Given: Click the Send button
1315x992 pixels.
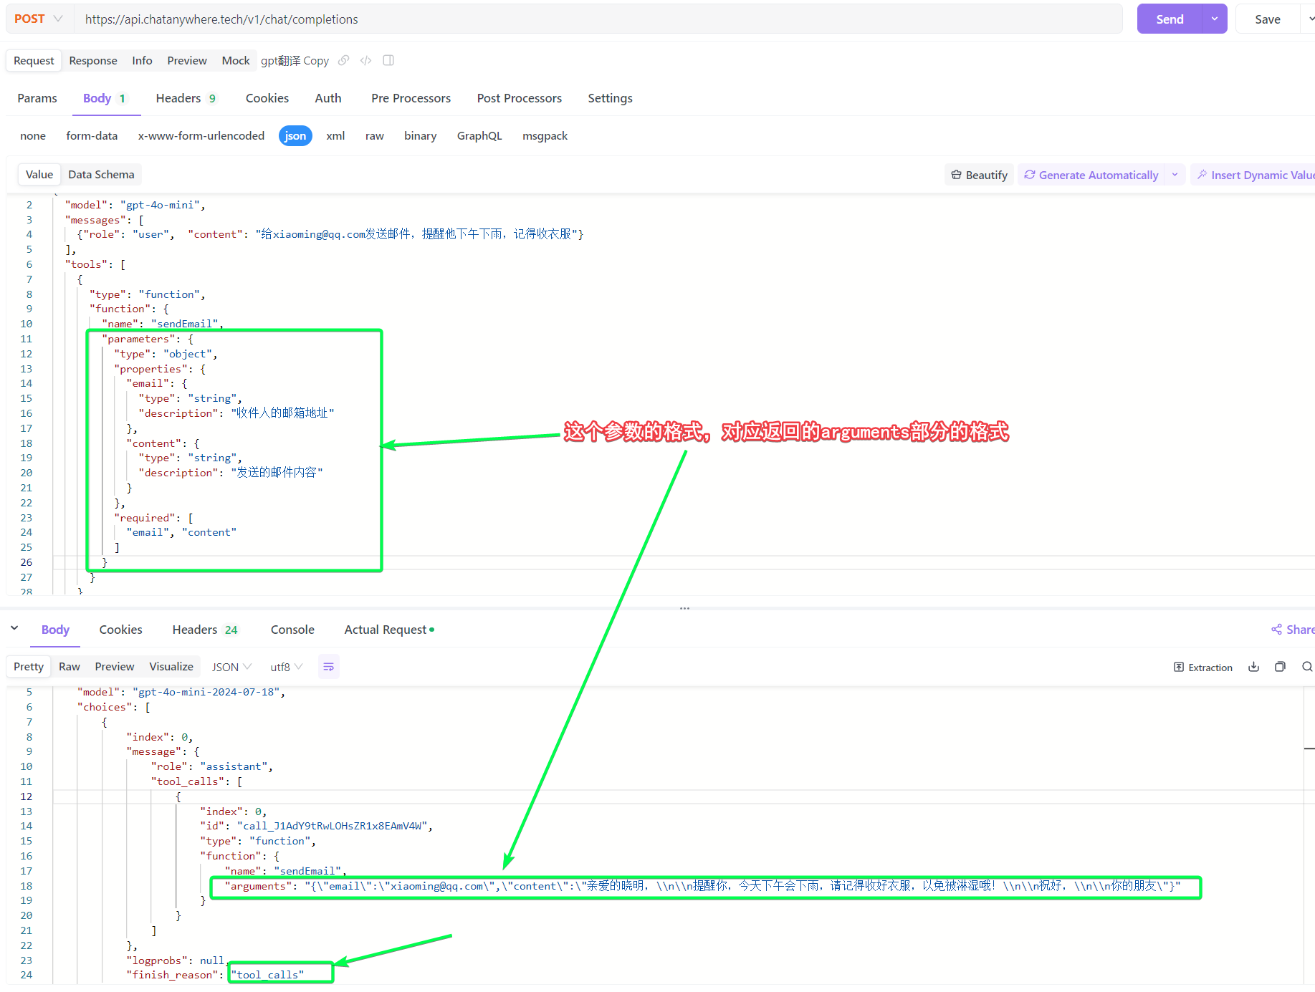Looking at the screenshot, I should pyautogui.click(x=1170, y=19).
